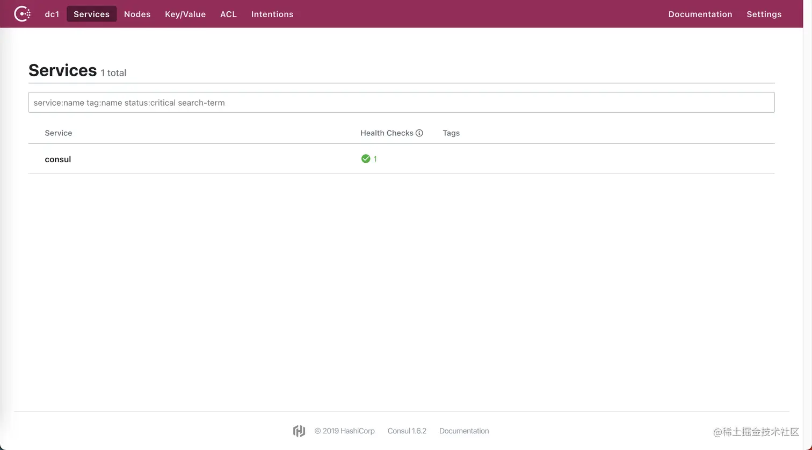Click the "1 total" services count
The height and width of the screenshot is (450, 812).
(113, 72)
